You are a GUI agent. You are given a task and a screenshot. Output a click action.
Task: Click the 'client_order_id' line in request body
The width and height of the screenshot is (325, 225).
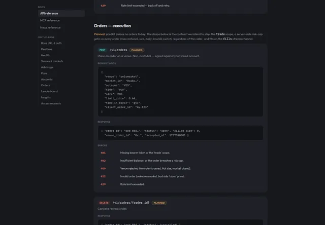tap(126, 107)
